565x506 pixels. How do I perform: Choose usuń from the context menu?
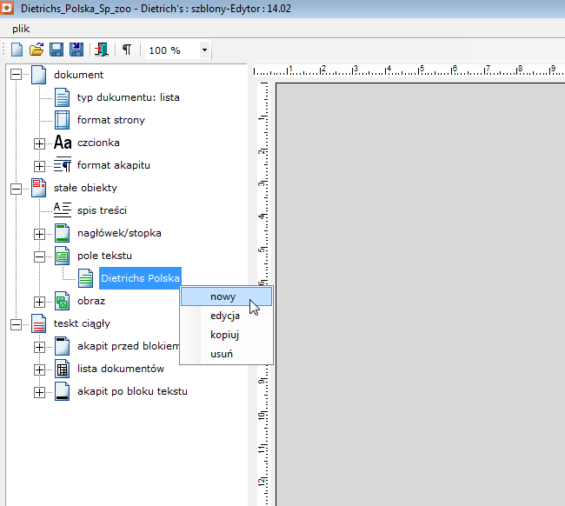click(221, 354)
